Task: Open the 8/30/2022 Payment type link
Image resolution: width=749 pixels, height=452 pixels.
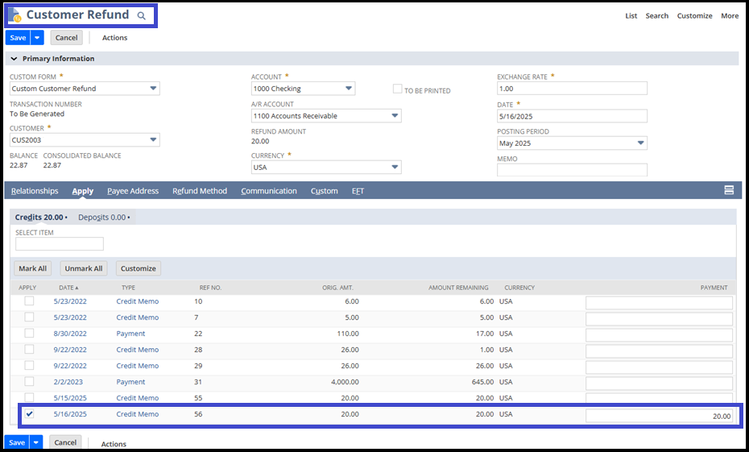Action: [x=130, y=334]
